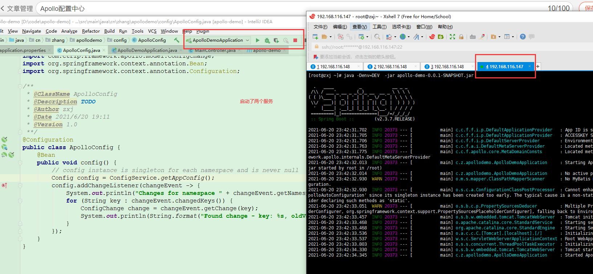The height and width of the screenshot is (274, 593).
Task: Click the gutter marker beside addChangeListener line
Action: point(4,185)
